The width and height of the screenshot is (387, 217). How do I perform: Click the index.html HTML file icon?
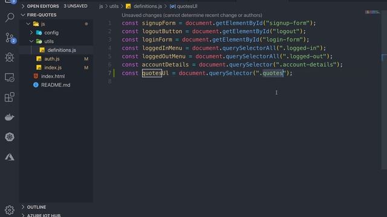click(36, 76)
